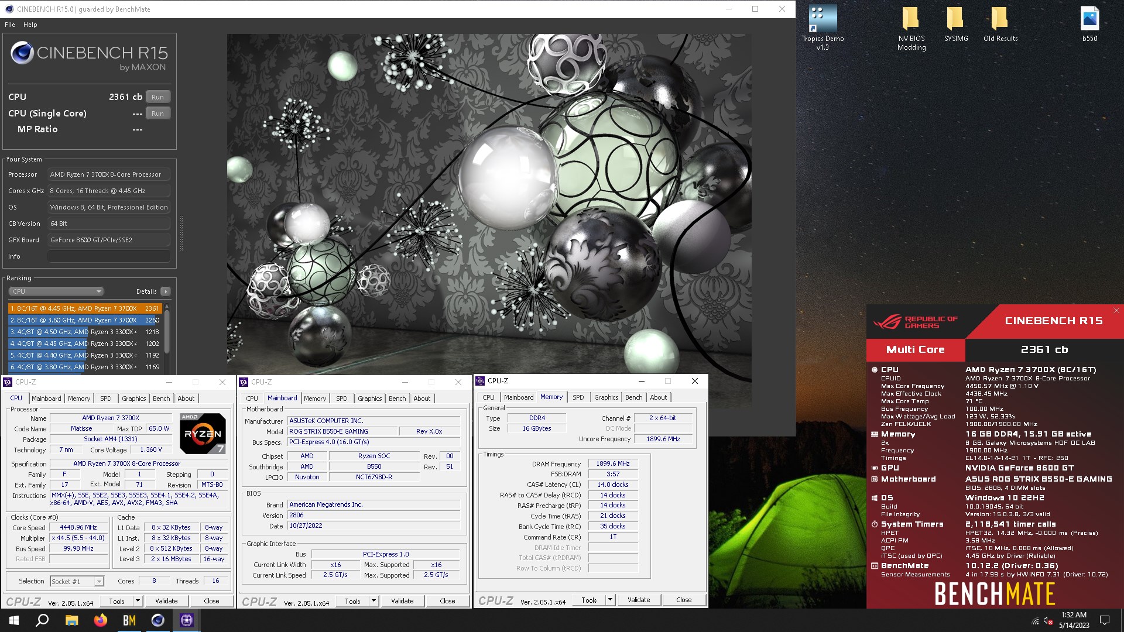Click the Ryzen 7 logo in CPU-Z
1124x632 pixels.
coord(203,434)
